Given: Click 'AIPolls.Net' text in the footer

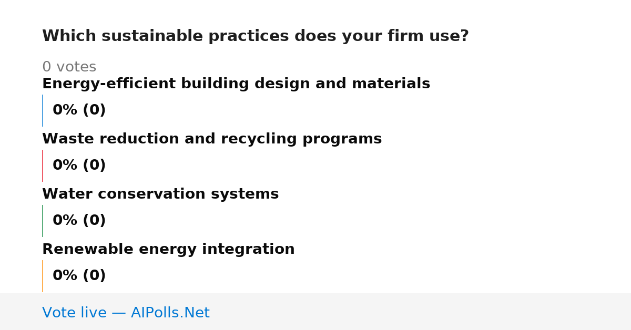Looking at the screenshot, I should (x=170, y=313).
